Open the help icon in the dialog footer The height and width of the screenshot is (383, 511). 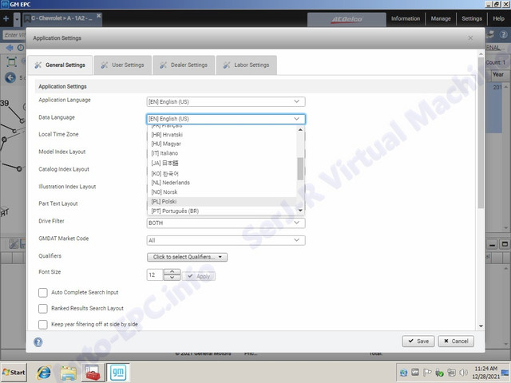(38, 342)
